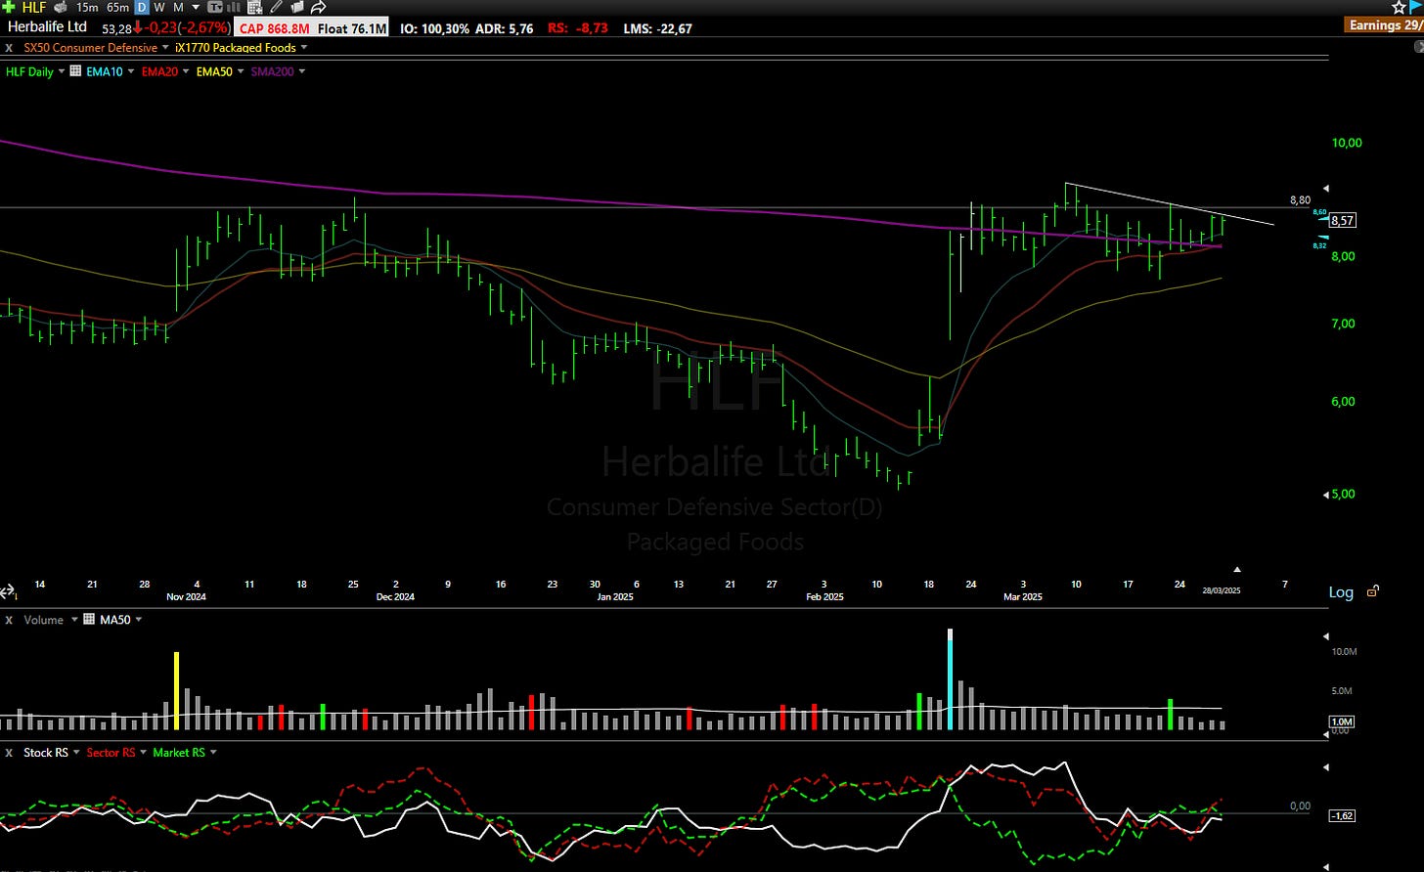
Task: Open the timeframe dropdown arrow after M
Action: [x=196, y=7]
